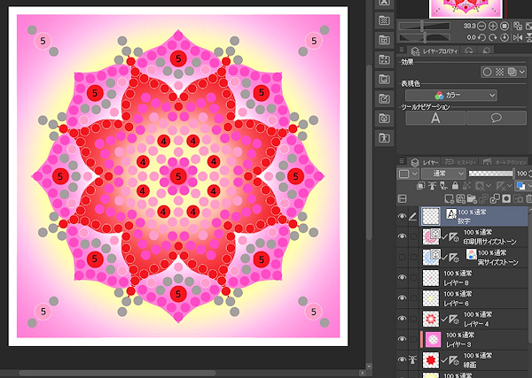
Task: Hide the 数字 text layer
Action: (403, 218)
